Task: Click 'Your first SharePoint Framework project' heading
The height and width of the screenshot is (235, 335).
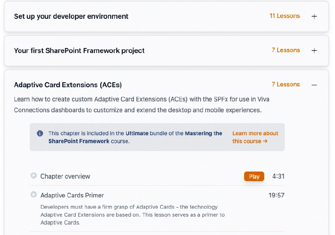Action: (x=79, y=51)
